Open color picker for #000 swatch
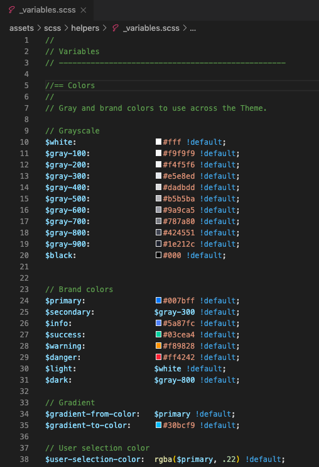 pos(159,255)
